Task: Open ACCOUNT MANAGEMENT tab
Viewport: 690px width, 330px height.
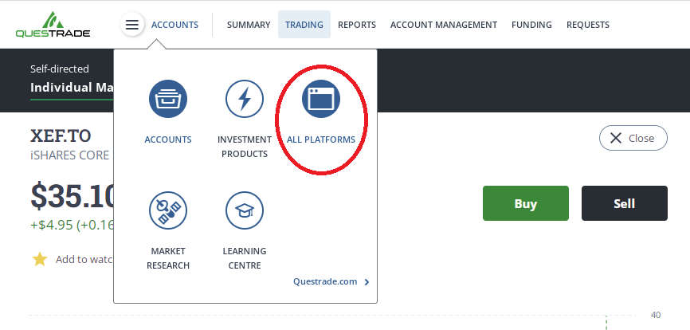Action: tap(444, 25)
